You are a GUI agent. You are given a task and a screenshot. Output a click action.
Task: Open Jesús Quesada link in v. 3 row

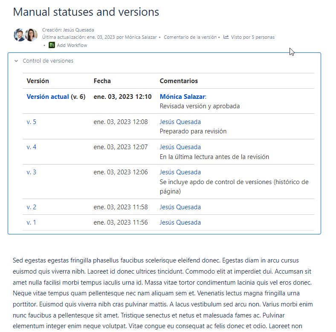pyautogui.click(x=180, y=172)
